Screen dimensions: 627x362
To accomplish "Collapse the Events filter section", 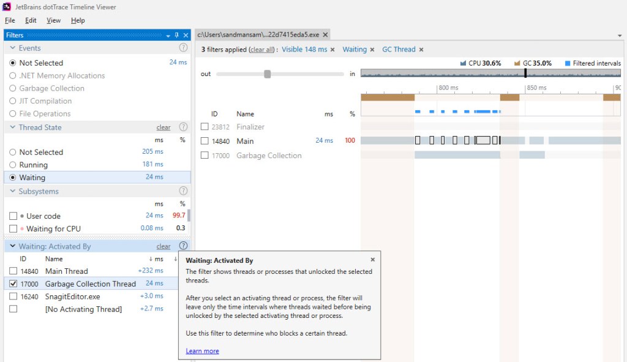I will (x=12, y=48).
